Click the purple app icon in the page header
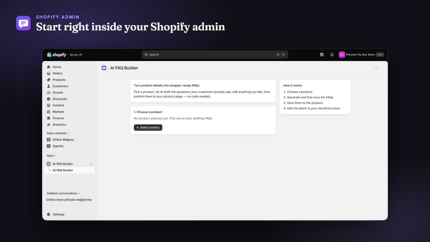 (104, 68)
